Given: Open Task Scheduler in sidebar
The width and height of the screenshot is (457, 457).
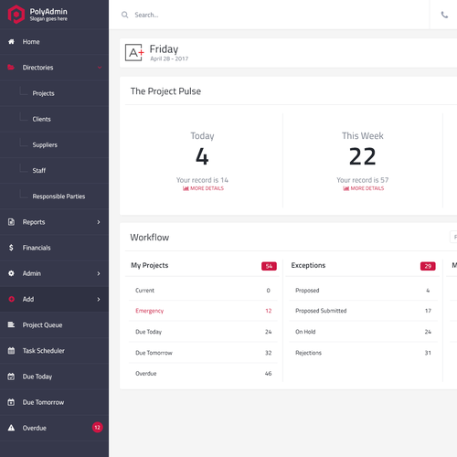Looking at the screenshot, I should tap(54, 351).
